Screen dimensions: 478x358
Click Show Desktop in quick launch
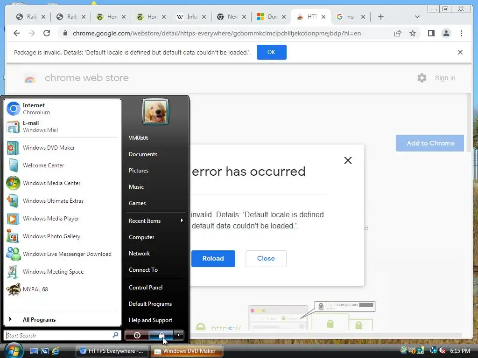[x=34, y=351]
